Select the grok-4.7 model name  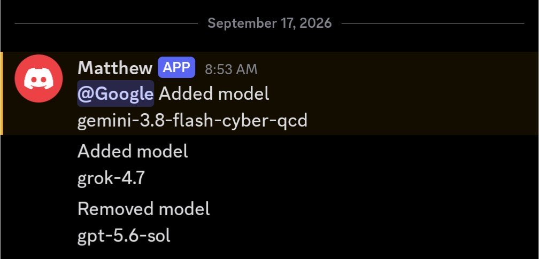(x=111, y=178)
